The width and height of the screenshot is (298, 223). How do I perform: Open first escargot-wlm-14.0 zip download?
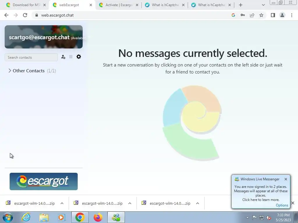pos(30,203)
